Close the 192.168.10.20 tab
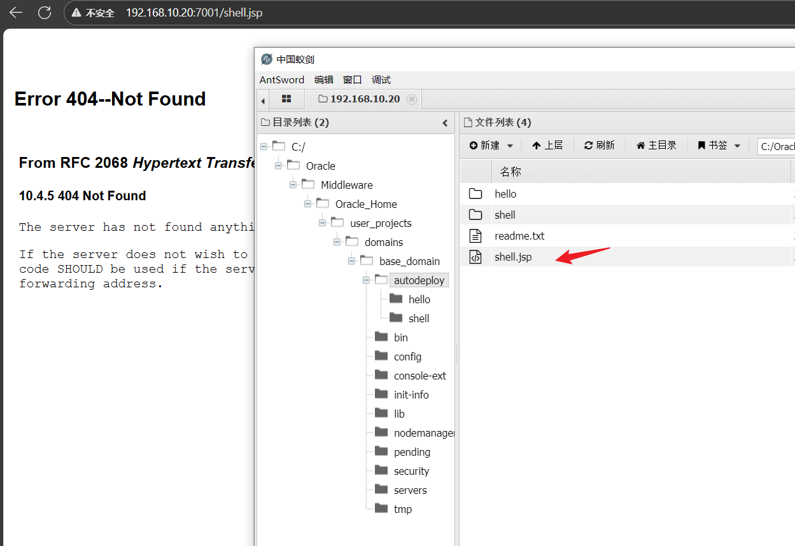This screenshot has width=795, height=546. [412, 99]
